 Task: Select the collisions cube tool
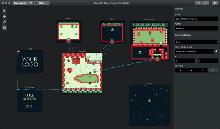pyautogui.click(x=5, y=28)
